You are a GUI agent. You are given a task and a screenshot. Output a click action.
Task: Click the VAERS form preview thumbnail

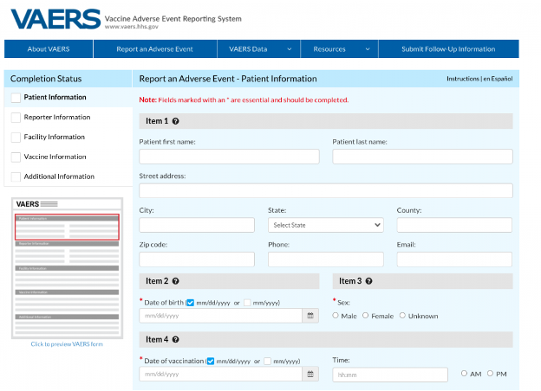click(67, 267)
